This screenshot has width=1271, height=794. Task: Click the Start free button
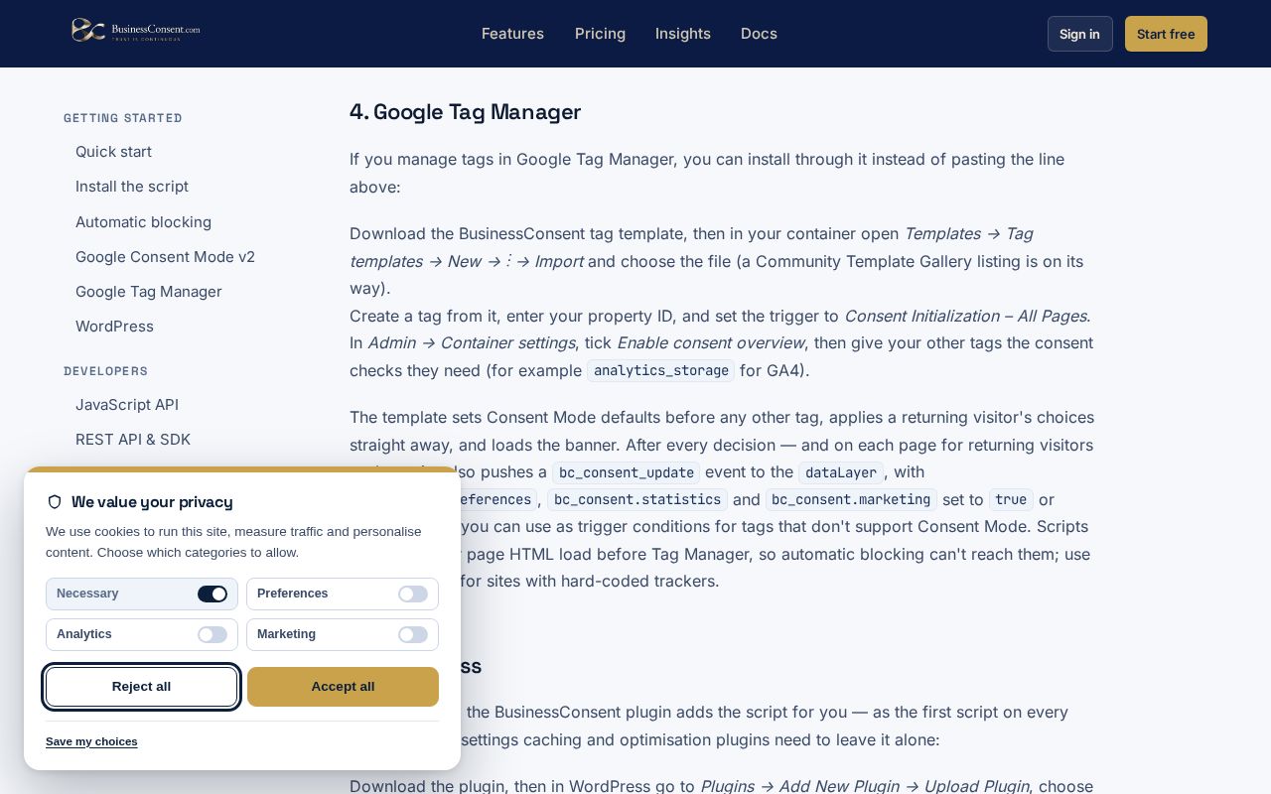coord(1166,34)
